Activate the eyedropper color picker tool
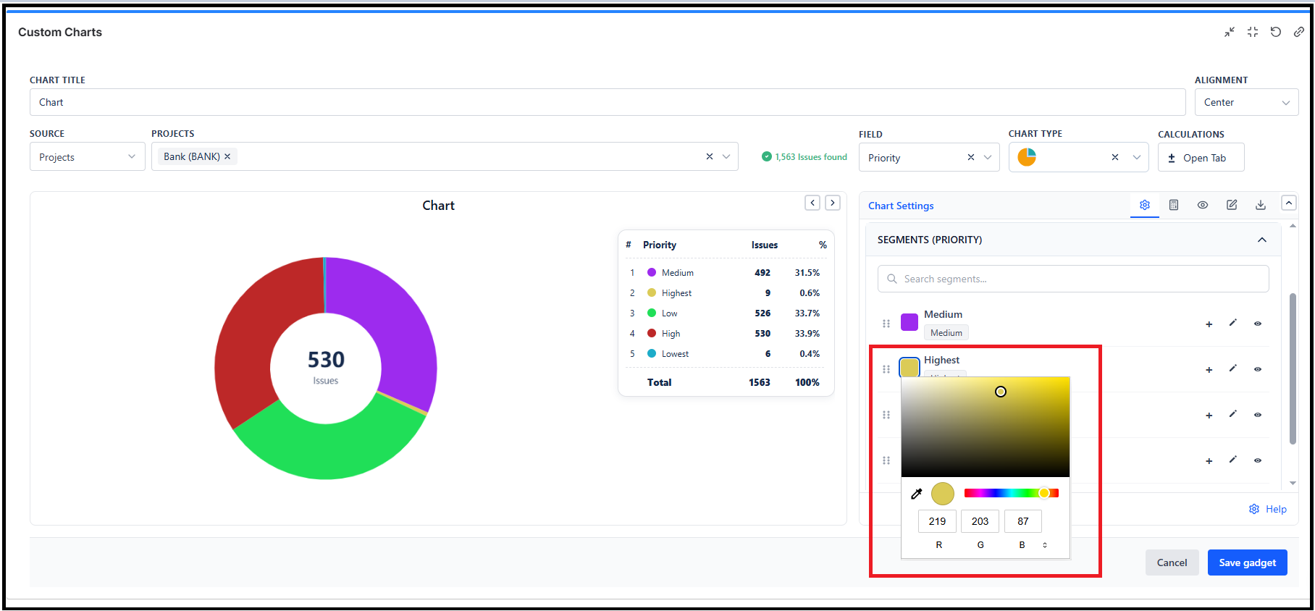The height and width of the screenshot is (611, 1315). (x=916, y=494)
